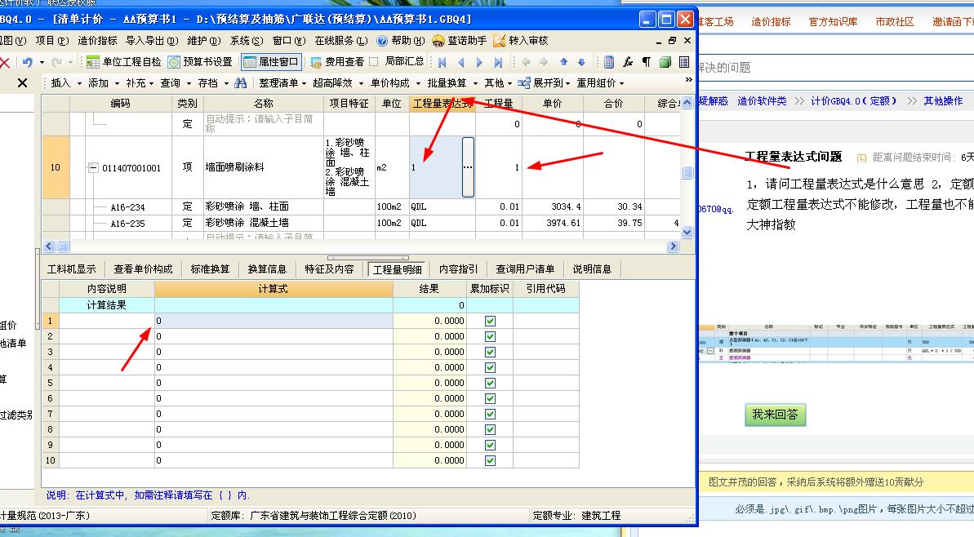Jump to first record navigation icon
974x537 pixels.
443,62
